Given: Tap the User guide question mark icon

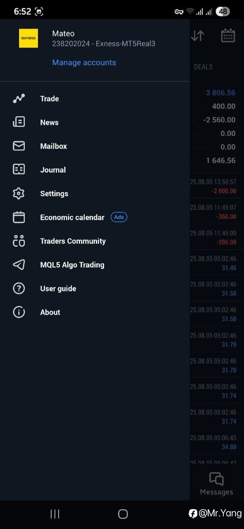Looking at the screenshot, I should point(19,288).
